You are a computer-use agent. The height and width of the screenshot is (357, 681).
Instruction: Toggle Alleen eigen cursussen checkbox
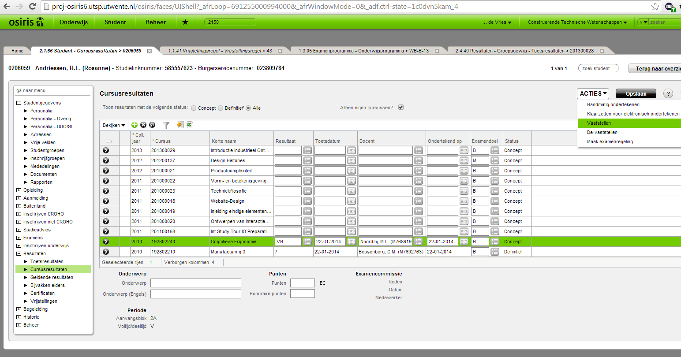tap(401, 107)
